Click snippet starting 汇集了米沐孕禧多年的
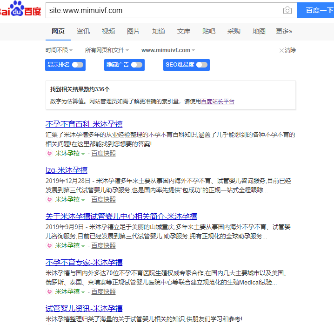 [170, 139]
